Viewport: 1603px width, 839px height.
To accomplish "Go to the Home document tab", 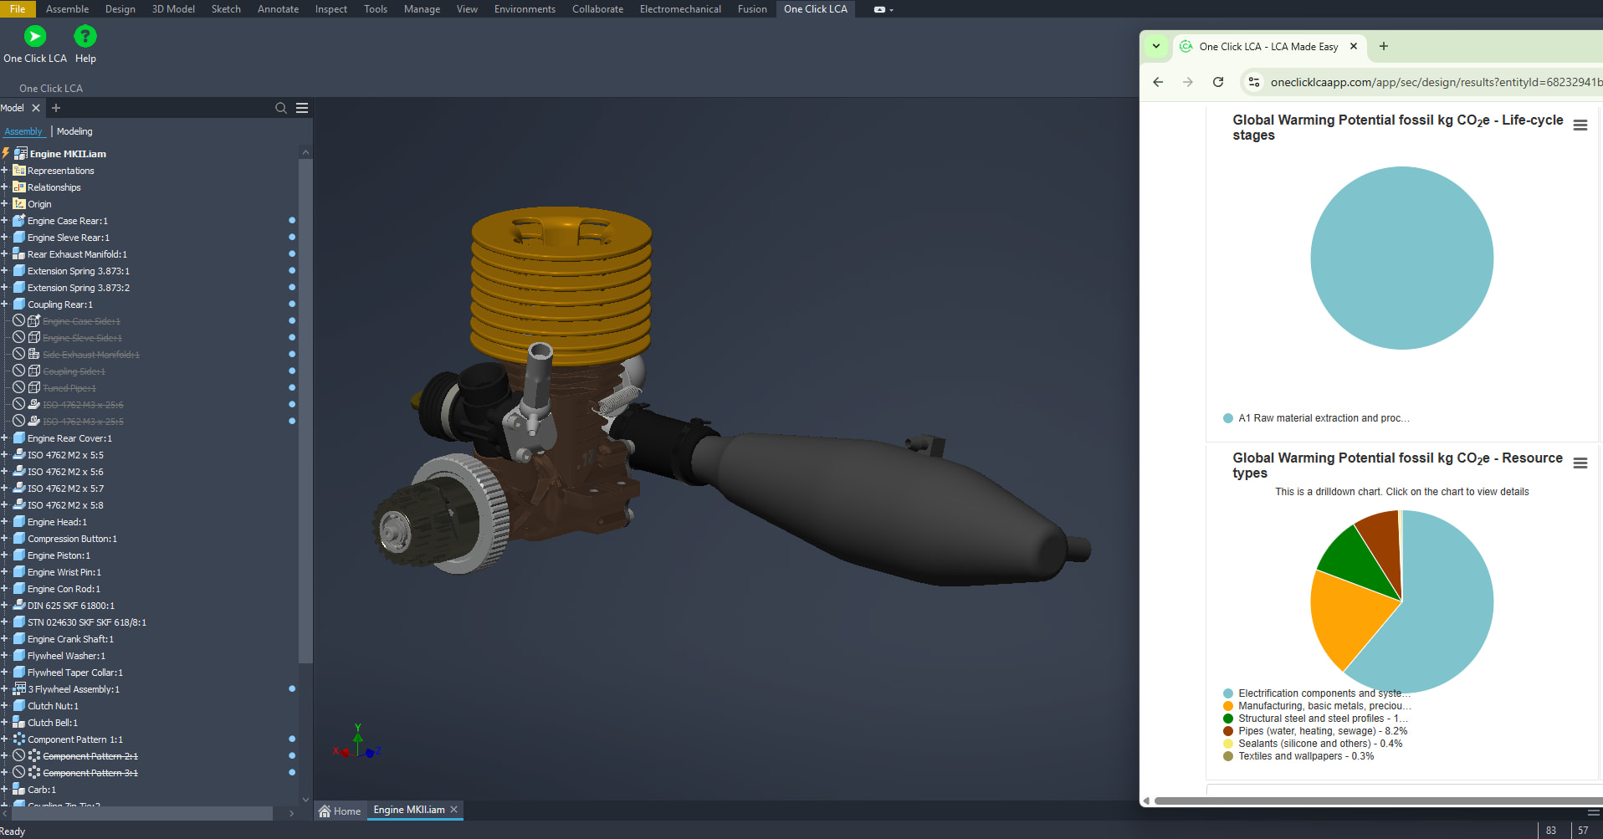I will (x=340, y=811).
